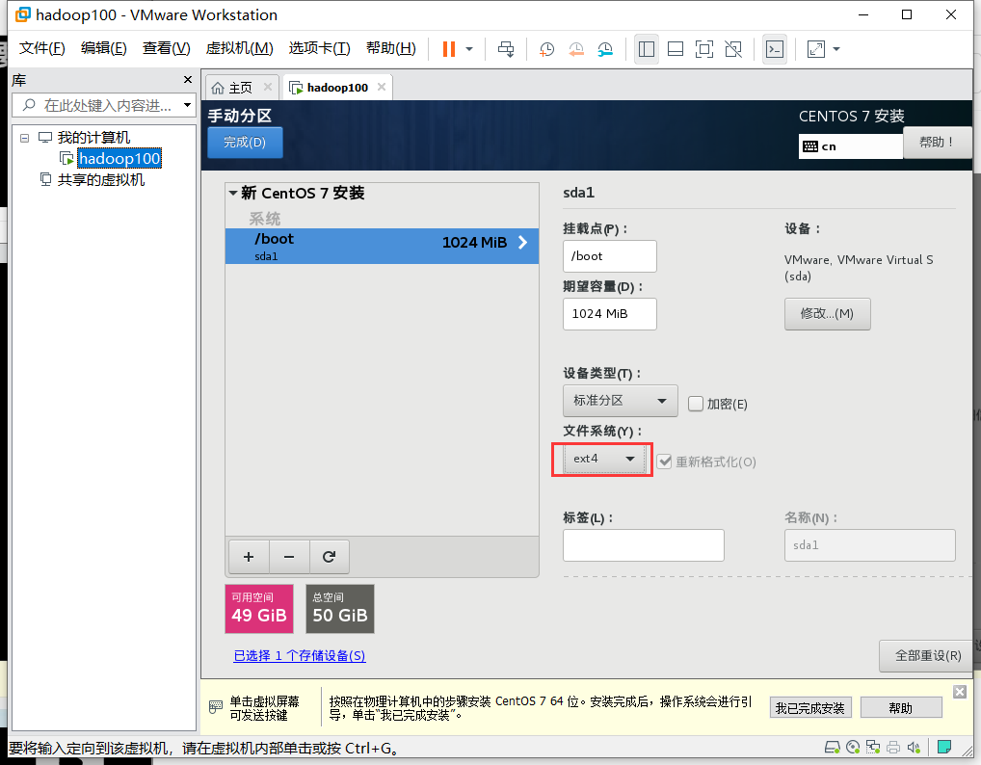Image resolution: width=981 pixels, height=765 pixels.
Task: Collapse the 新 CentOS 7 安装 section
Action: (233, 193)
